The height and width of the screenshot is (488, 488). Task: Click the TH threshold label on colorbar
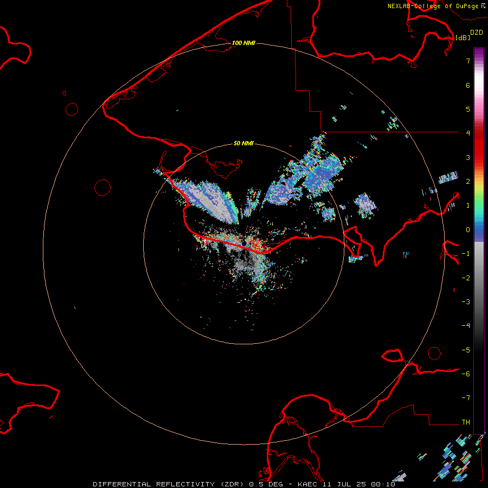pos(466,422)
